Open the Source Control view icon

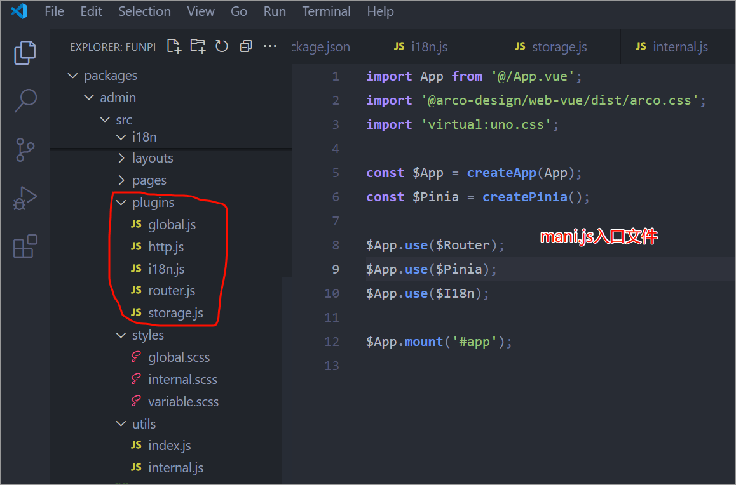click(25, 150)
